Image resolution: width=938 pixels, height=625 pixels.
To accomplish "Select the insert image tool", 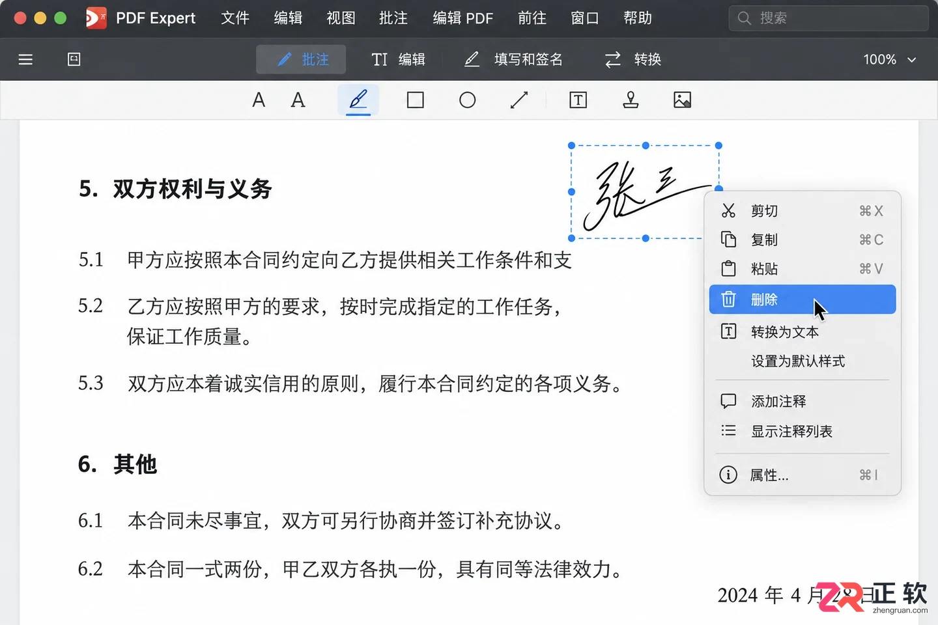I will click(682, 100).
